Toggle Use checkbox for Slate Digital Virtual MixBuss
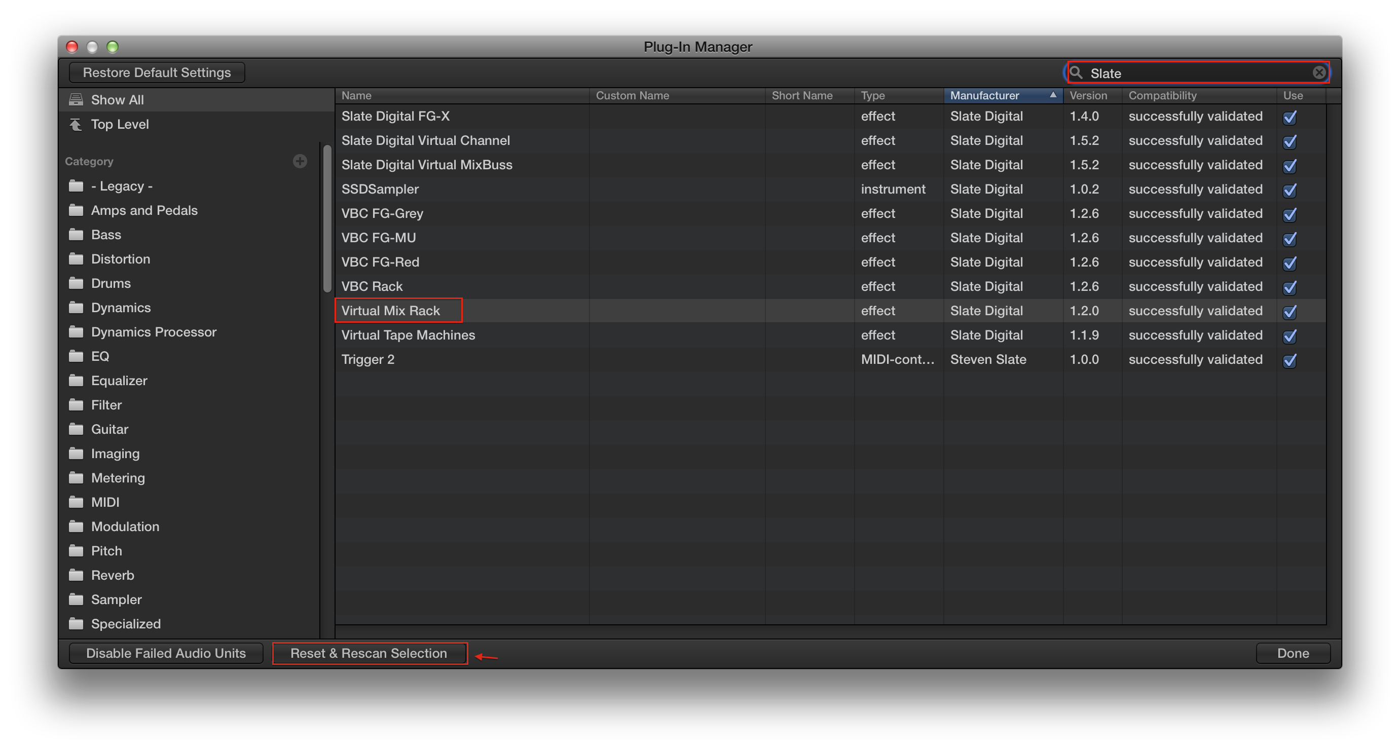The image size is (1400, 749). 1290,166
